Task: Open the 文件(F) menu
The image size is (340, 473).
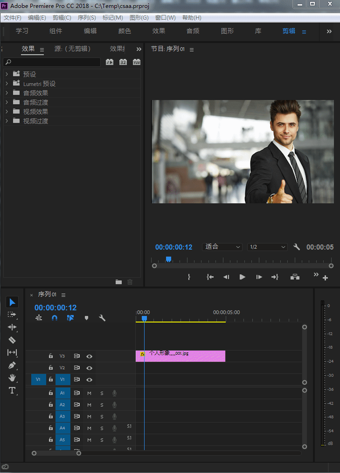Action: click(x=12, y=17)
